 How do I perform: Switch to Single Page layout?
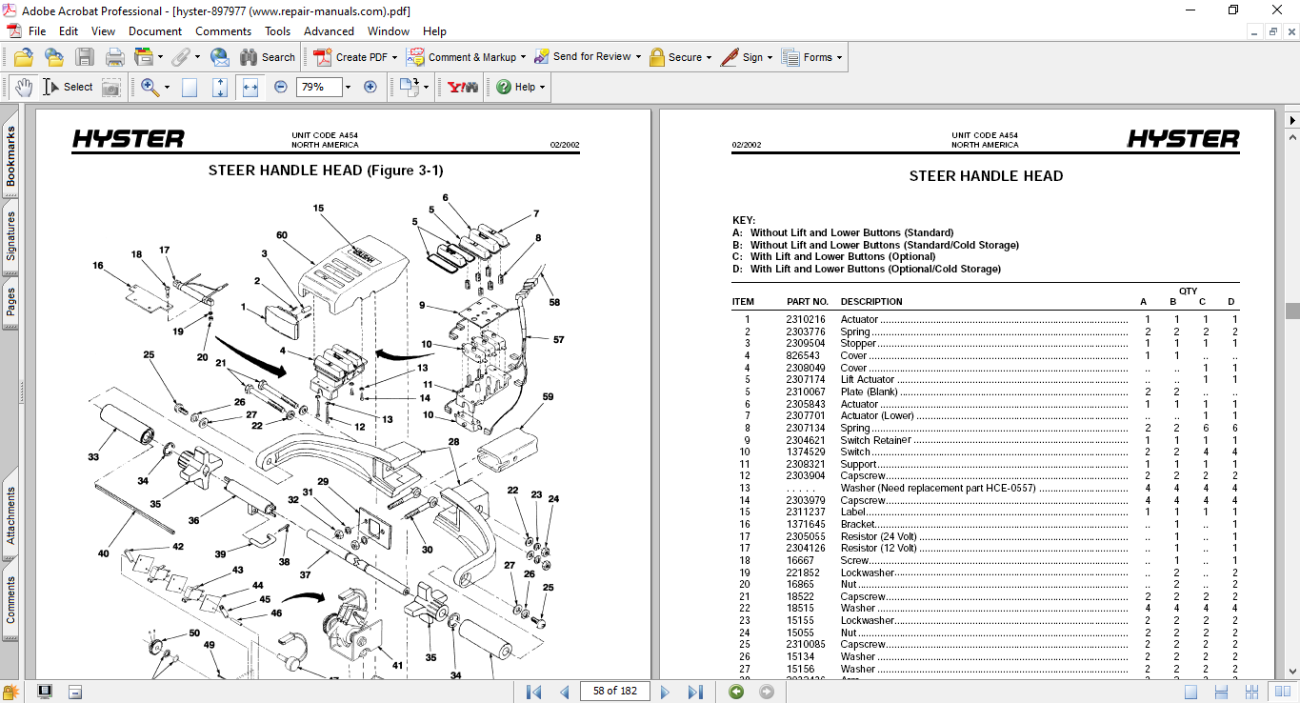pos(1190,692)
